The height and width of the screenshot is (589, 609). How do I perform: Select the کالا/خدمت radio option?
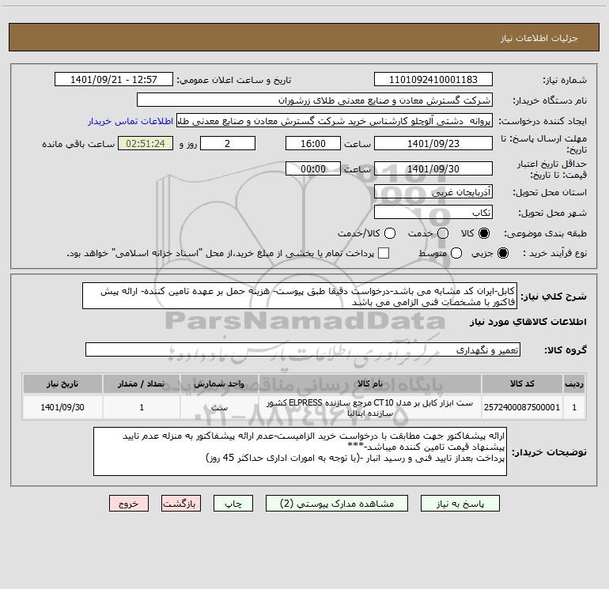(x=390, y=233)
